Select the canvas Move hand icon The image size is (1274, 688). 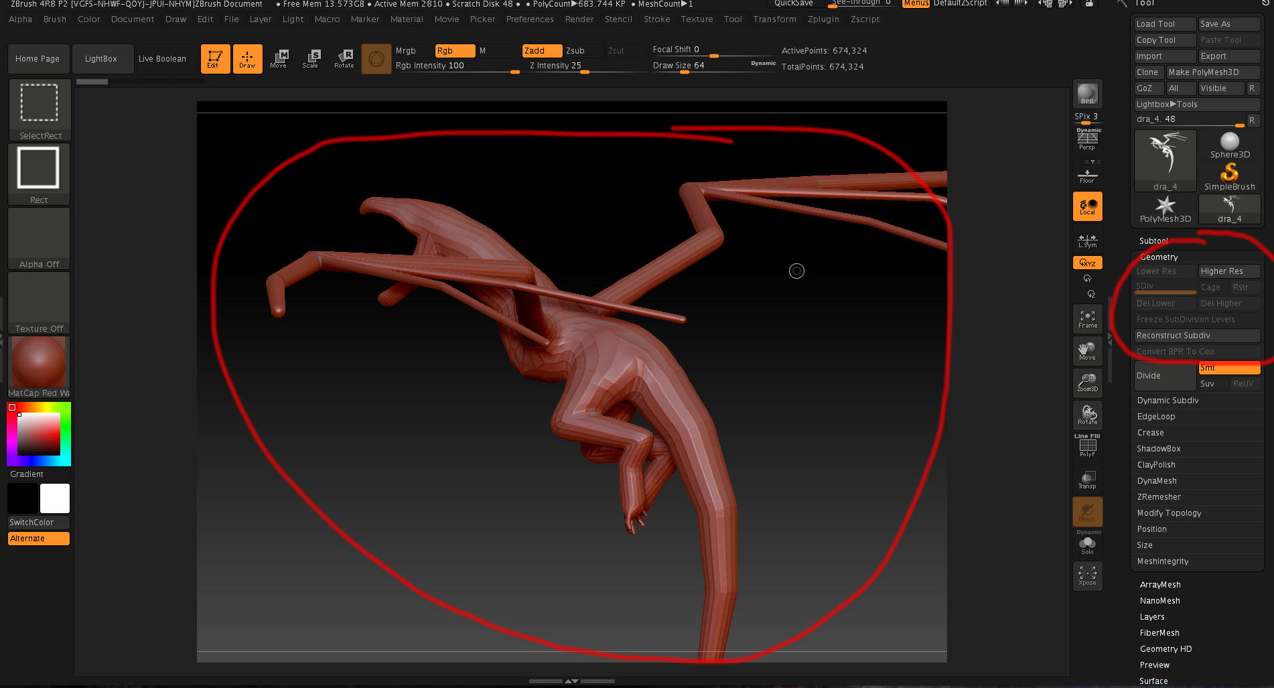(x=1087, y=352)
